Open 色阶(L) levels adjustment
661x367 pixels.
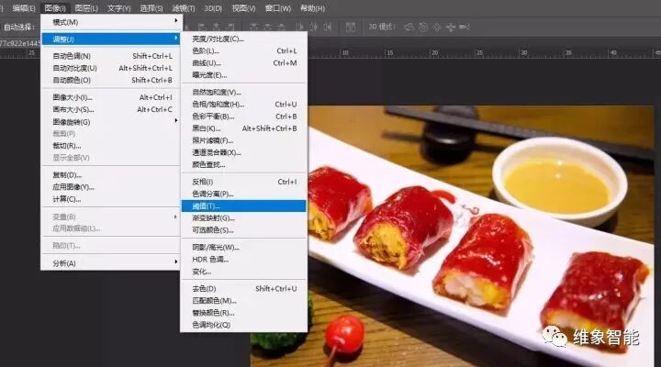coord(243,50)
